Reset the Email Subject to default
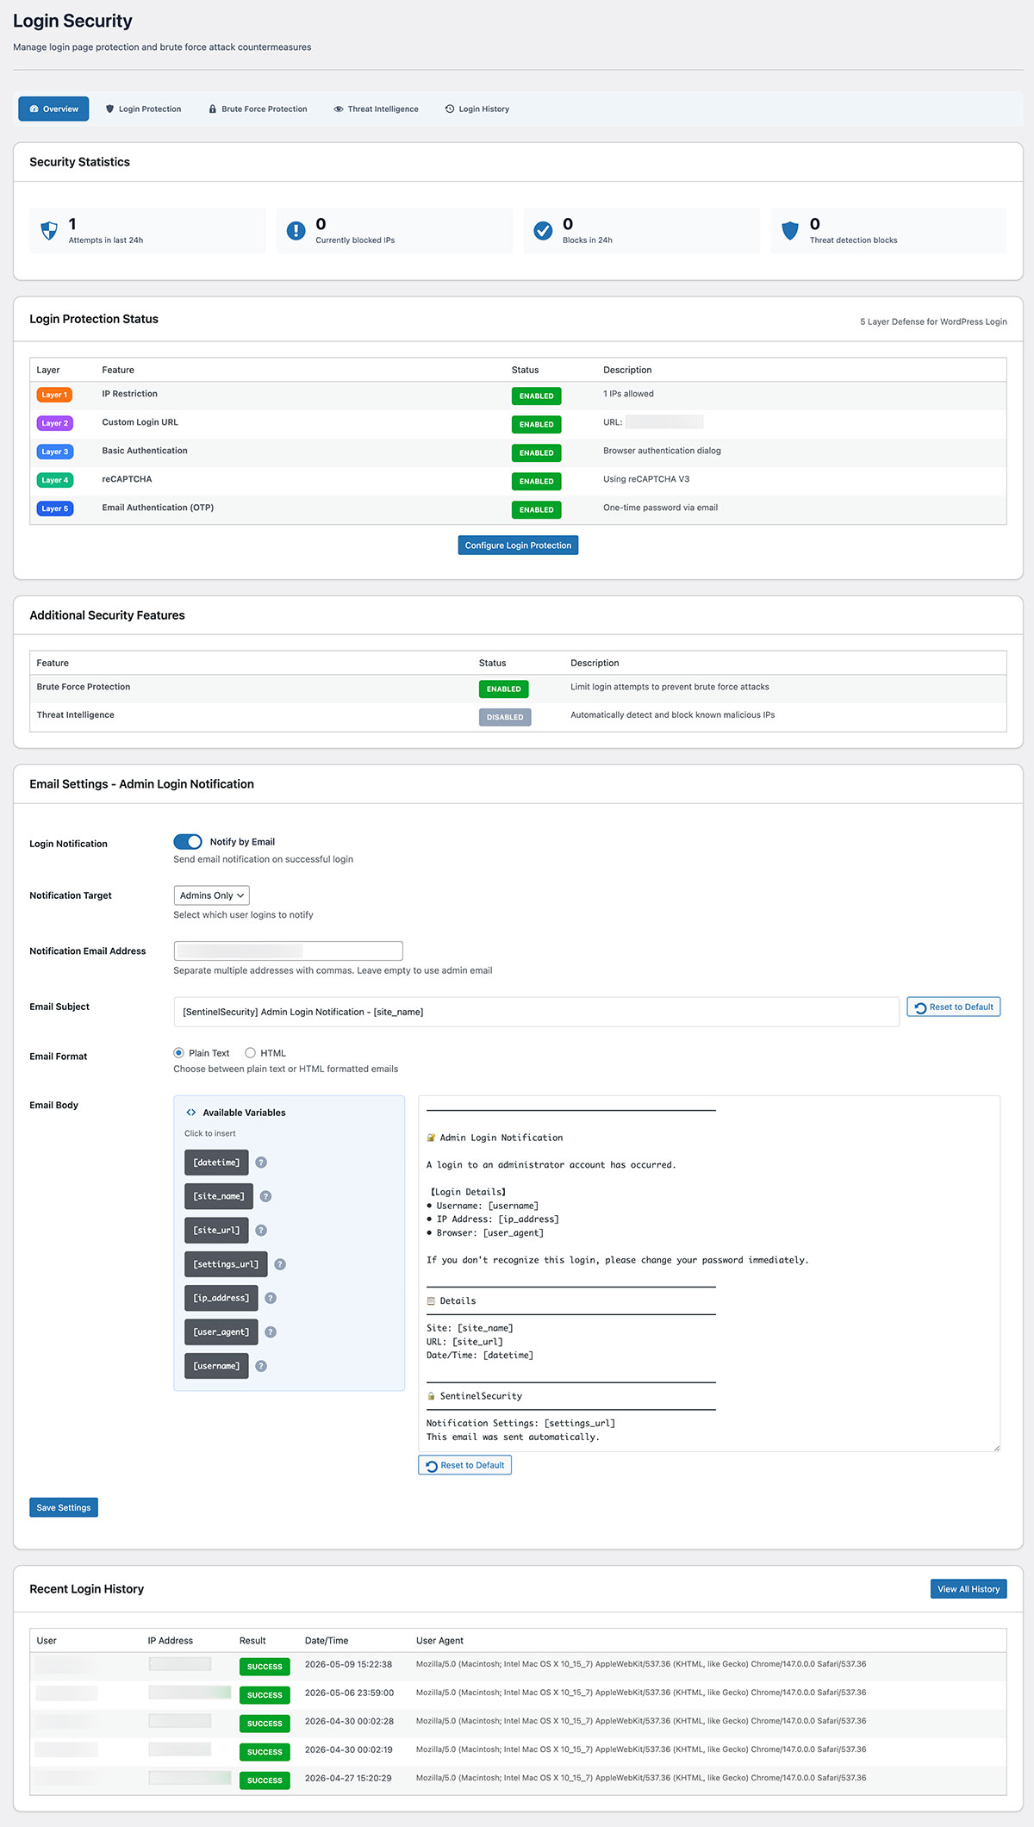 (954, 1007)
